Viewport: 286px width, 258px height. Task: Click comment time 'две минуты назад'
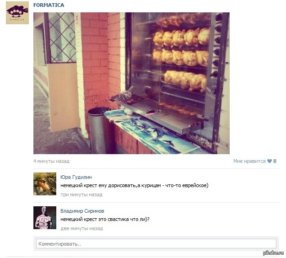(x=82, y=228)
